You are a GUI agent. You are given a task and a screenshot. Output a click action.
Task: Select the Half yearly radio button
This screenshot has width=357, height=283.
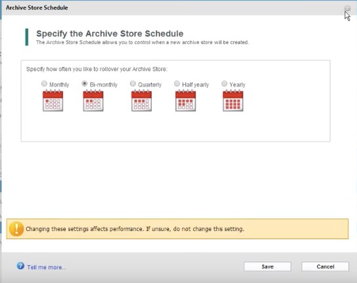point(177,83)
